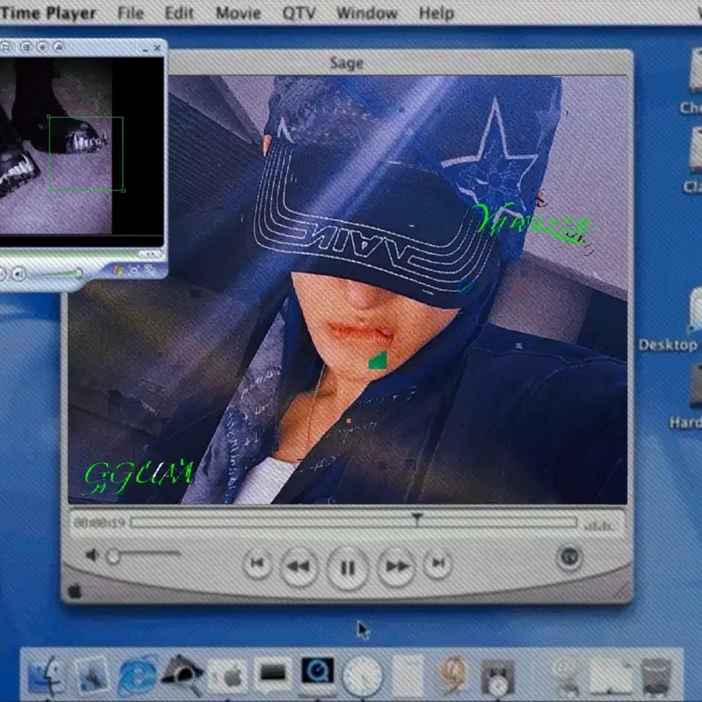The image size is (702, 702).
Task: Open System Preferences from the dock
Action: tap(228, 675)
